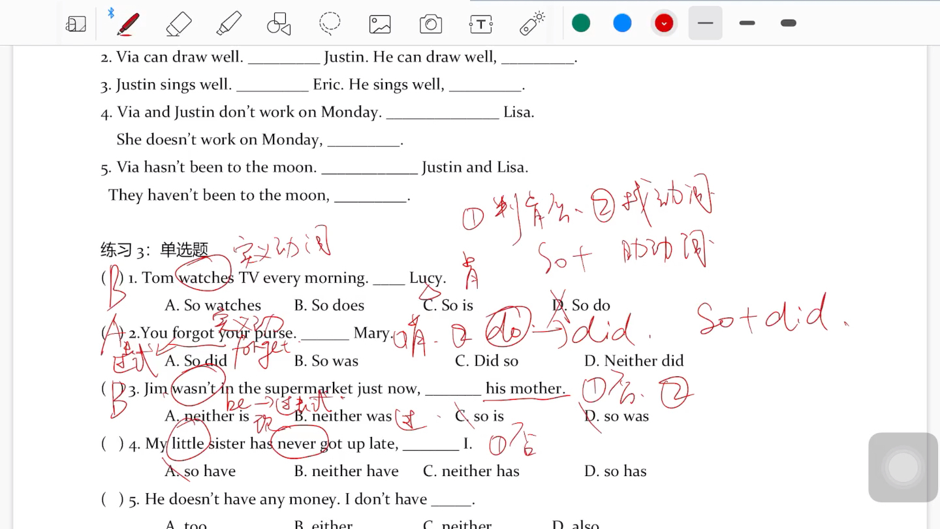The image size is (940, 529).
Task: Pick the green pen color
Action: (x=581, y=23)
